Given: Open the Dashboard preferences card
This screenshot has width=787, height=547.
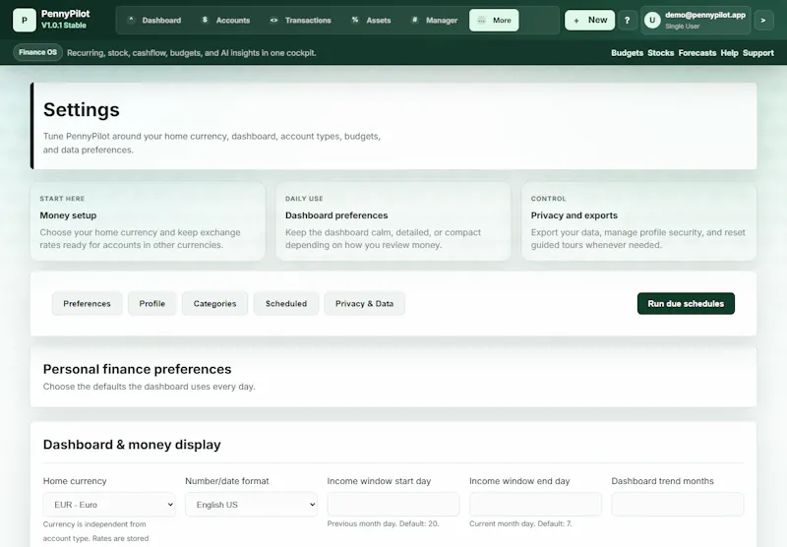Looking at the screenshot, I should click(393, 221).
